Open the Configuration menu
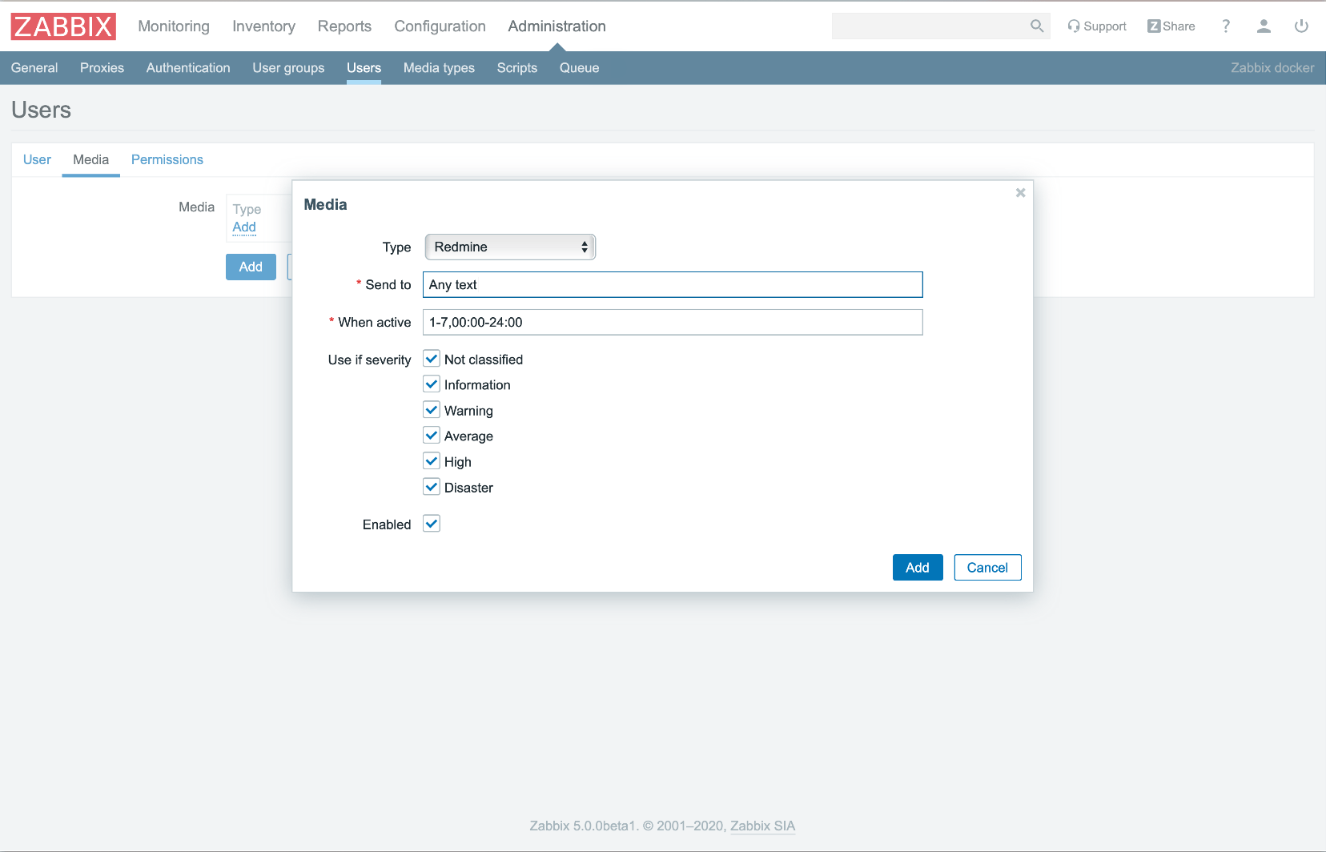1326x852 pixels. [x=440, y=26]
